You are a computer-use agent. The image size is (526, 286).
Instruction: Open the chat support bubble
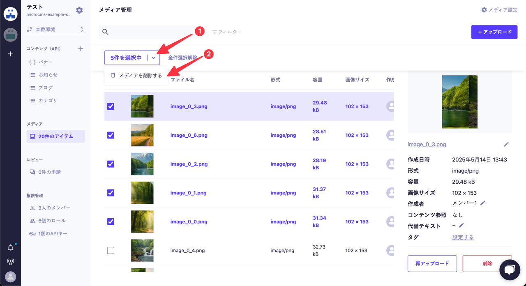510,270
